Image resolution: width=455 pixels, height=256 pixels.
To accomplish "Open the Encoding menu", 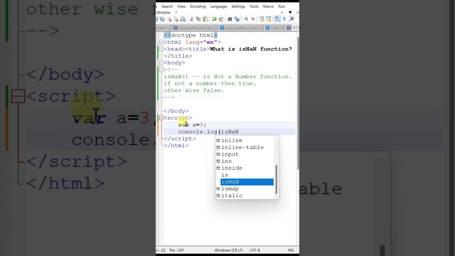I will (x=198, y=6).
